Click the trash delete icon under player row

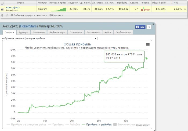pyautogui.click(x=2, y=15)
